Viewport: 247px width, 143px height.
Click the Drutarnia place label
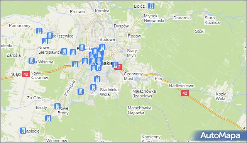pos(182,18)
